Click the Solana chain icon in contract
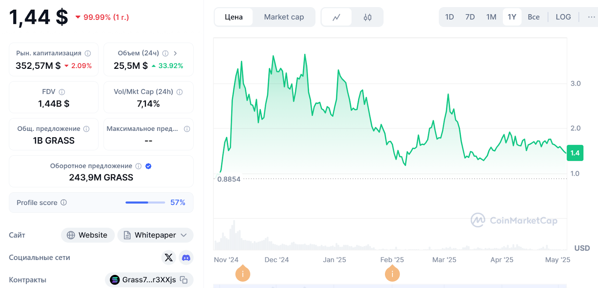Viewport: 598px width, 288px height. pyautogui.click(x=115, y=280)
